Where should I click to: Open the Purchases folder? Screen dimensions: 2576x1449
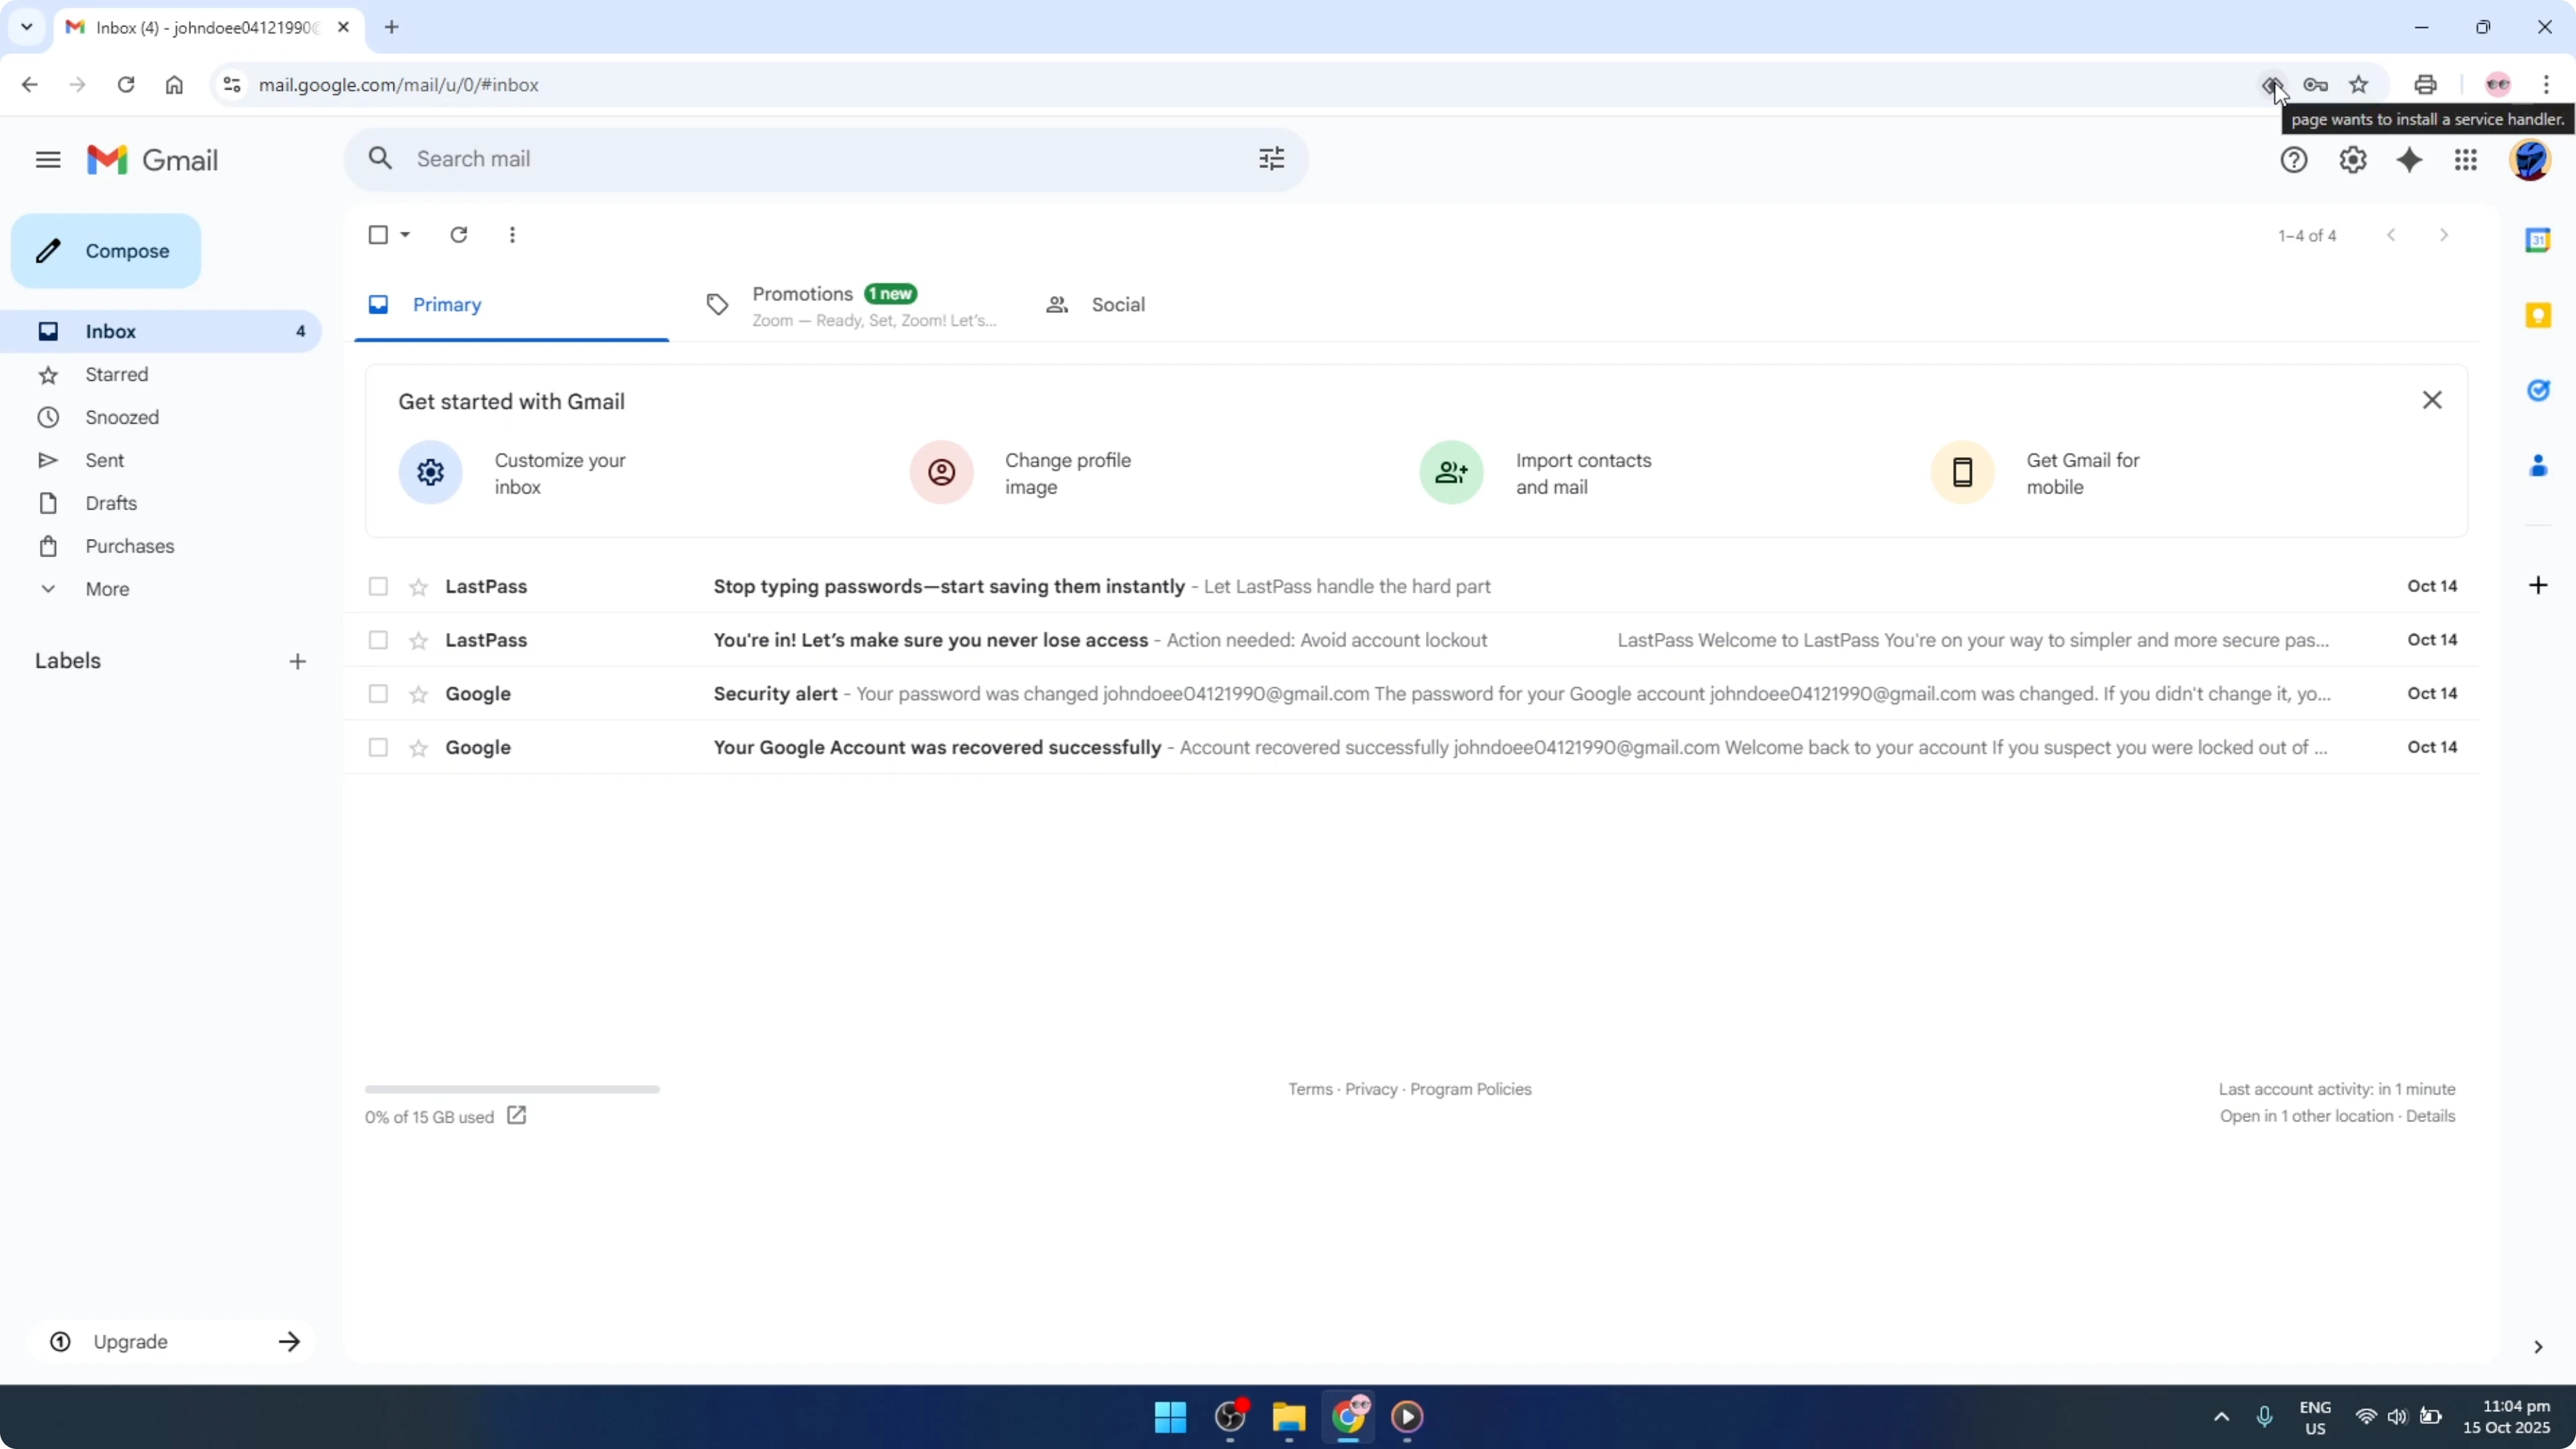pyautogui.click(x=161, y=547)
